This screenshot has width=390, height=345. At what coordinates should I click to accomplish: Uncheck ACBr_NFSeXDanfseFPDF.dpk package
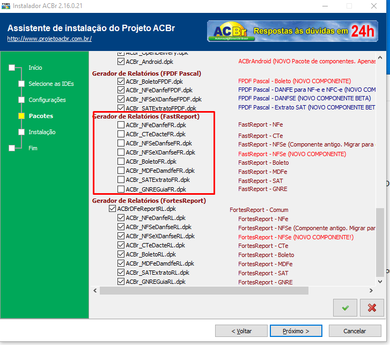pos(121,99)
